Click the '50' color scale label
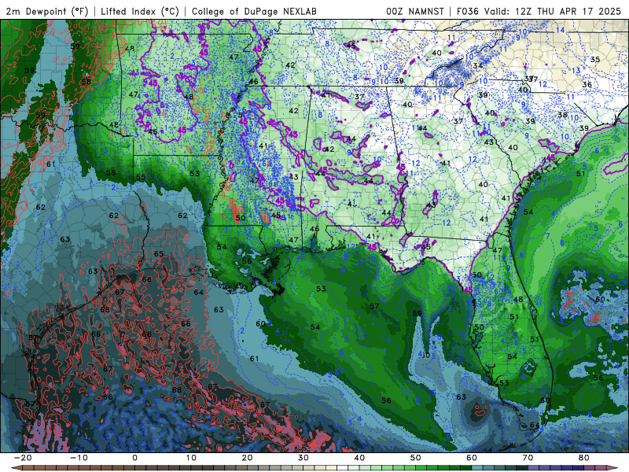The height and width of the screenshot is (472, 629). [x=416, y=458]
